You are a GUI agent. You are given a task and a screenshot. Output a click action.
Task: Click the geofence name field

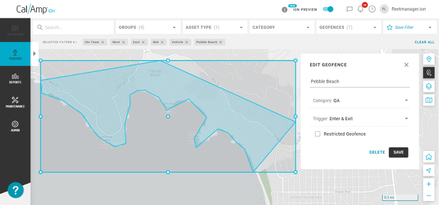click(x=360, y=81)
